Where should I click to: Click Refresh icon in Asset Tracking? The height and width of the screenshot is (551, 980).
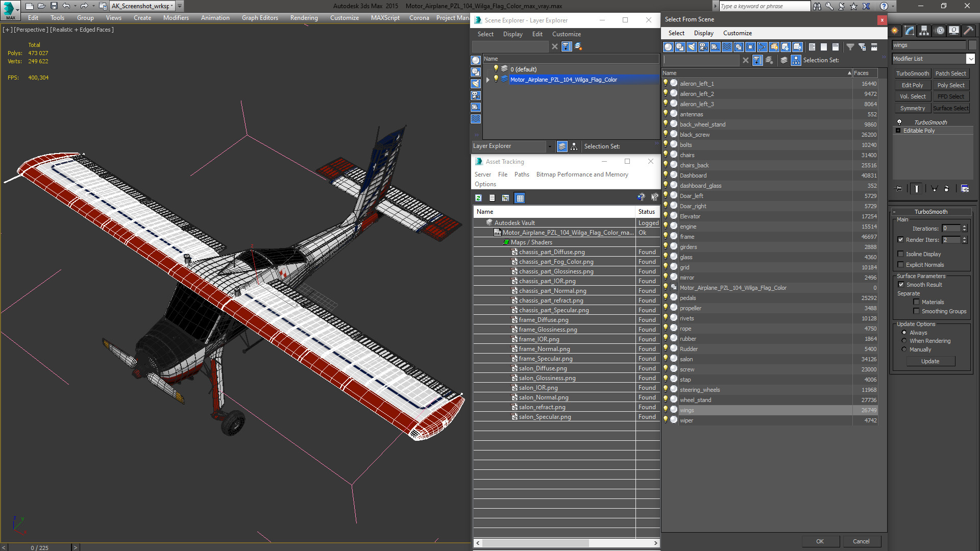tap(478, 198)
